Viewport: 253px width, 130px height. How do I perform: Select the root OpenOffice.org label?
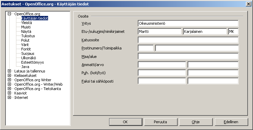tap(27, 14)
